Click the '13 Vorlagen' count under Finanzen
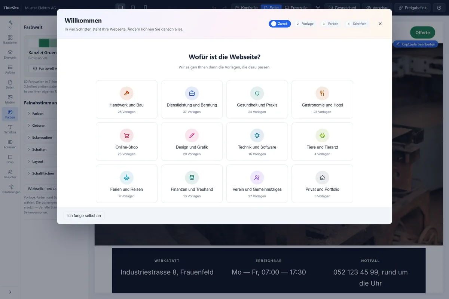This screenshot has height=299, width=449. (192, 196)
